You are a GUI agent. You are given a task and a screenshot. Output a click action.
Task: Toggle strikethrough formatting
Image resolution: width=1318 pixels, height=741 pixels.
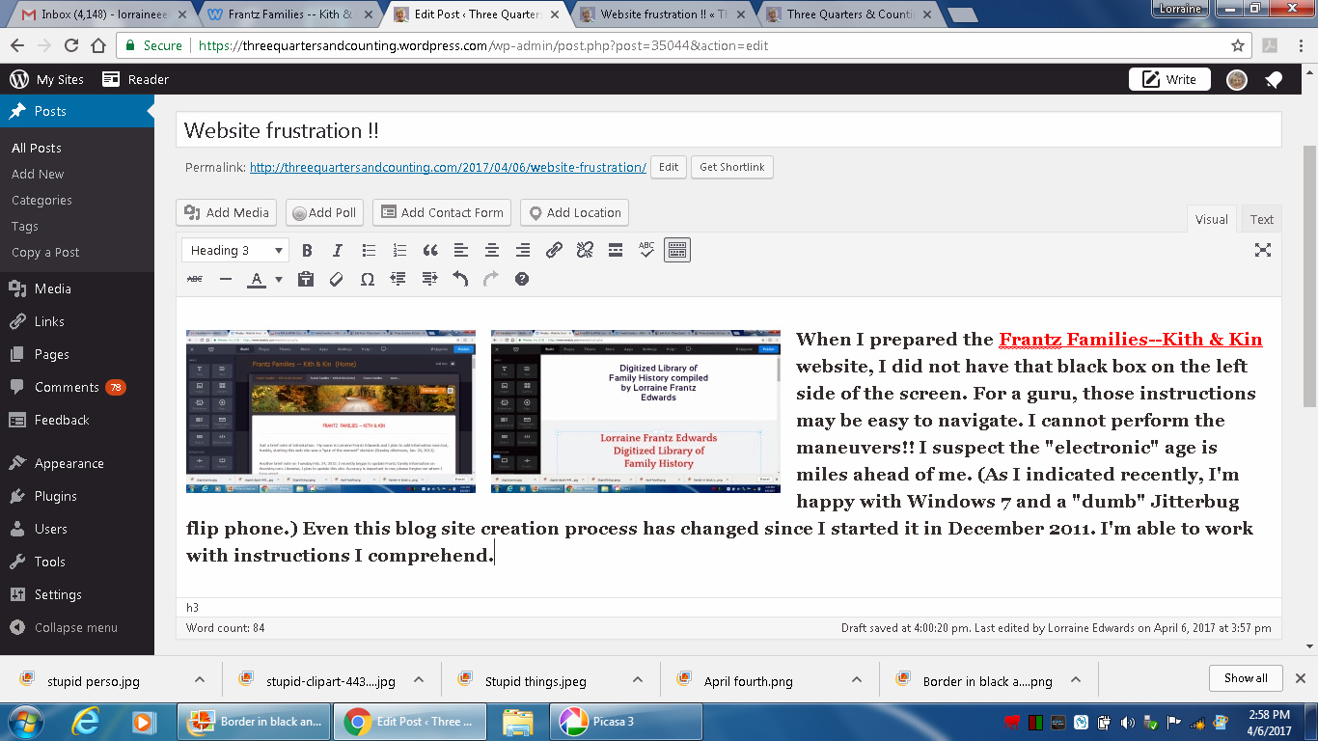pos(195,280)
